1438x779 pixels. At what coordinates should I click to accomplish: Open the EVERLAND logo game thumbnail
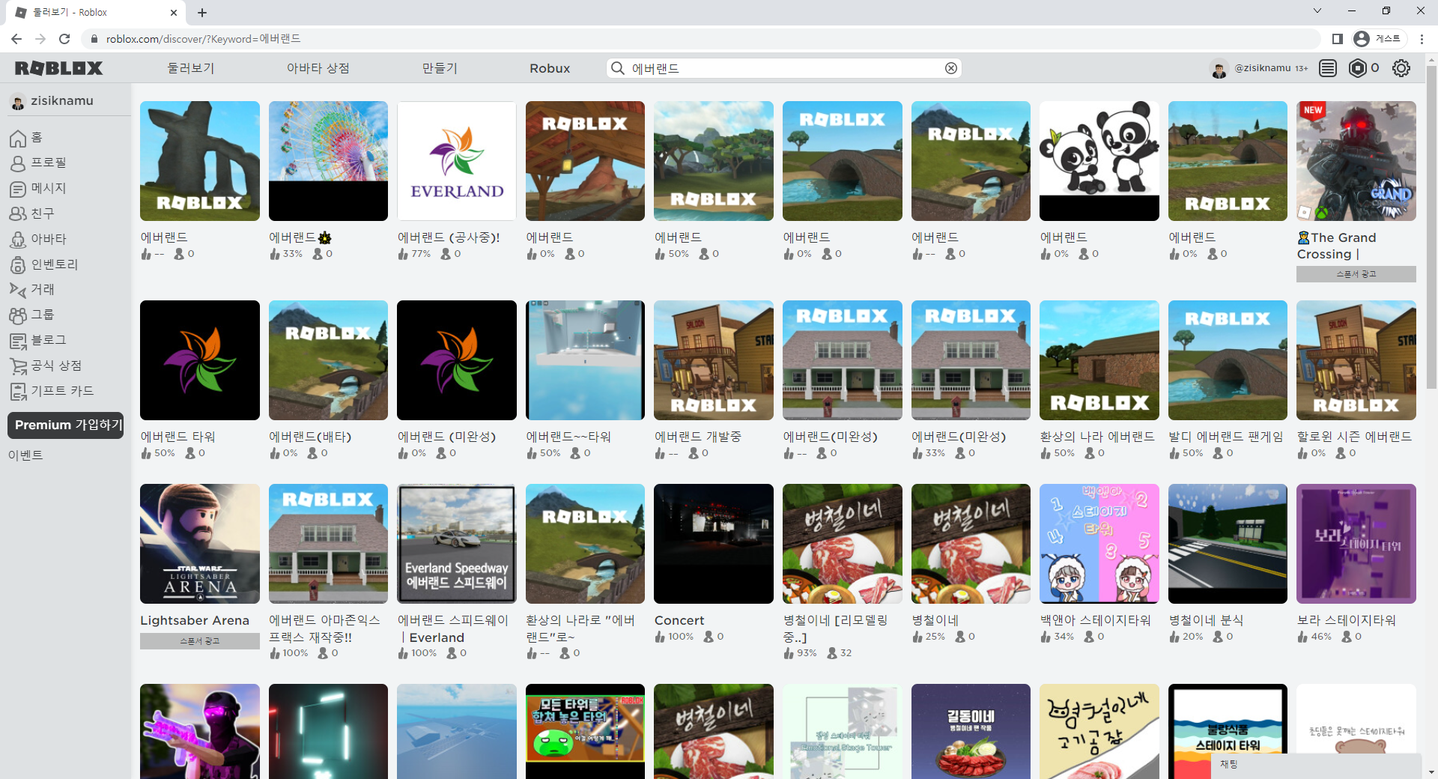457,161
